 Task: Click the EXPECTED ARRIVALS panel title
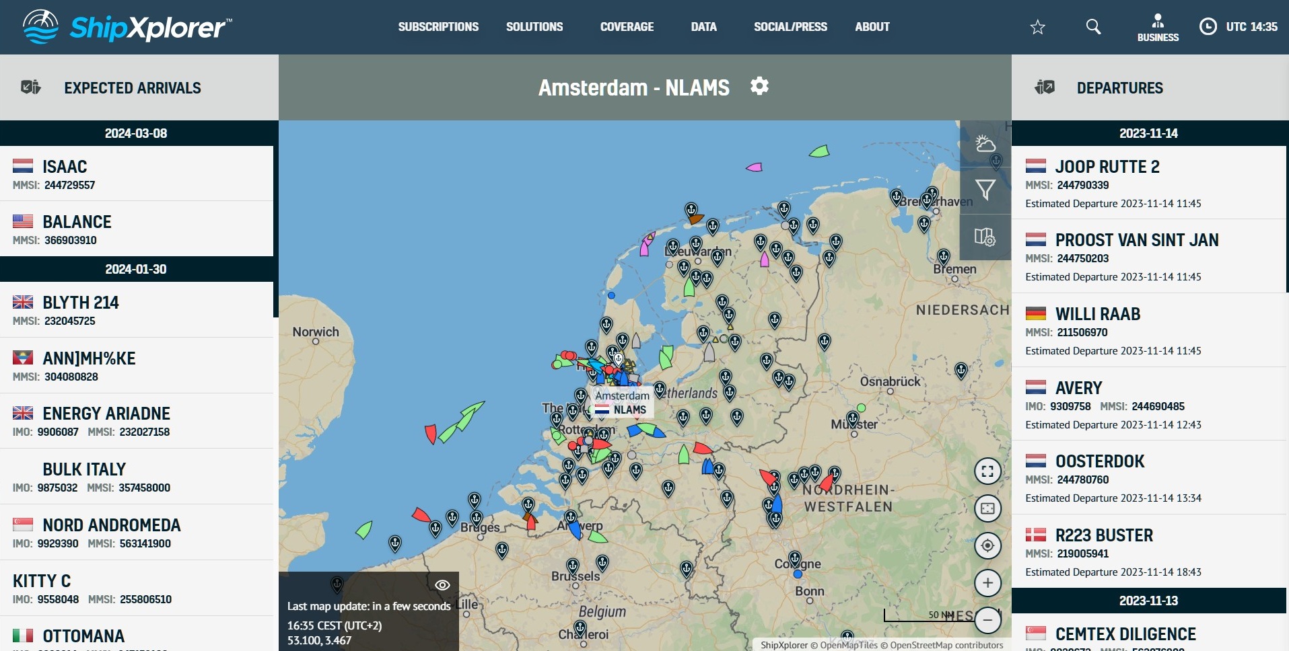click(133, 88)
